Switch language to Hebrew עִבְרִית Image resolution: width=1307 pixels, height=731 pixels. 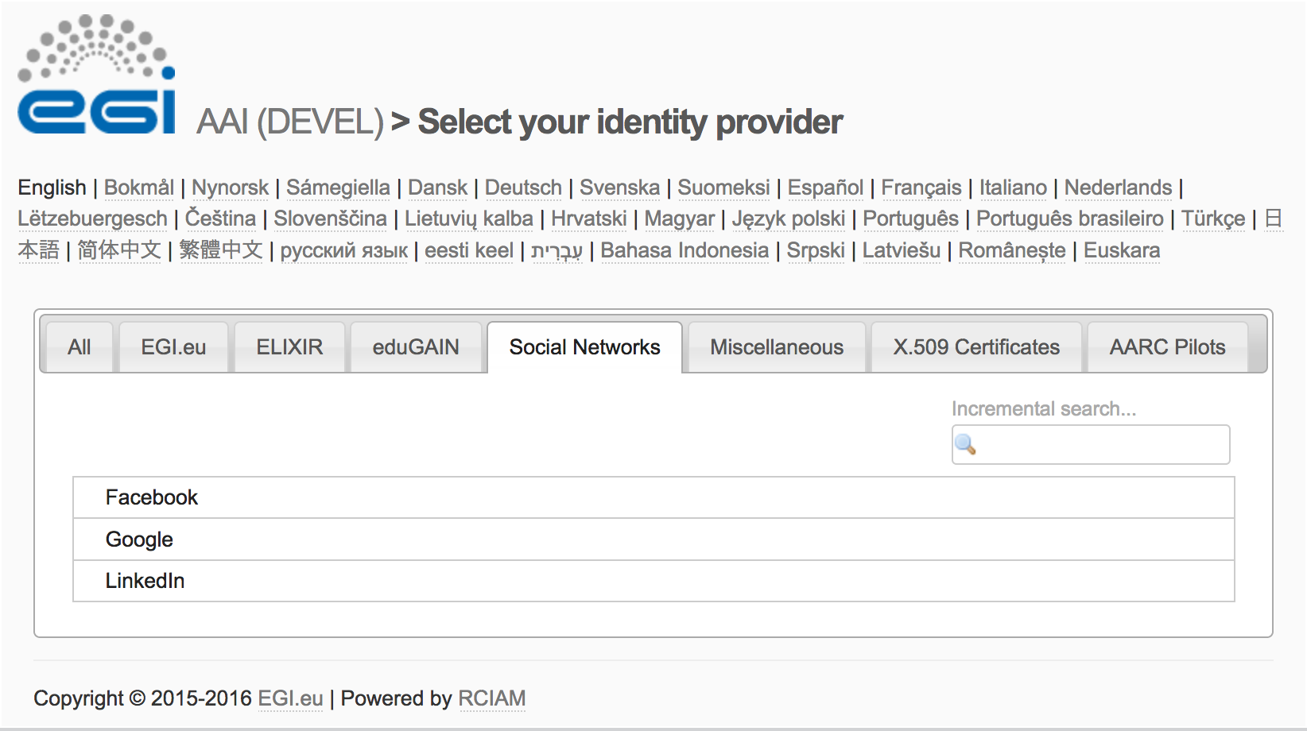tap(557, 250)
